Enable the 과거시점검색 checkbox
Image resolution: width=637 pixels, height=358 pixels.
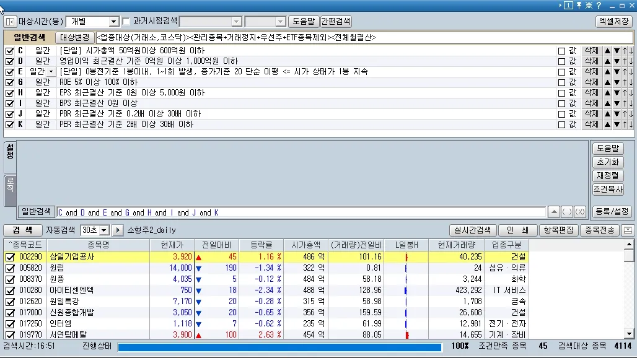[x=126, y=21]
